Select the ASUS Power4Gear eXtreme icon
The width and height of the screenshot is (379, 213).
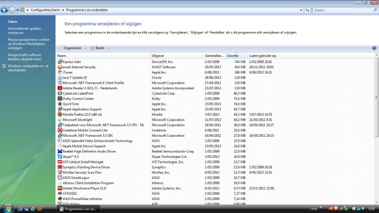[60, 199]
